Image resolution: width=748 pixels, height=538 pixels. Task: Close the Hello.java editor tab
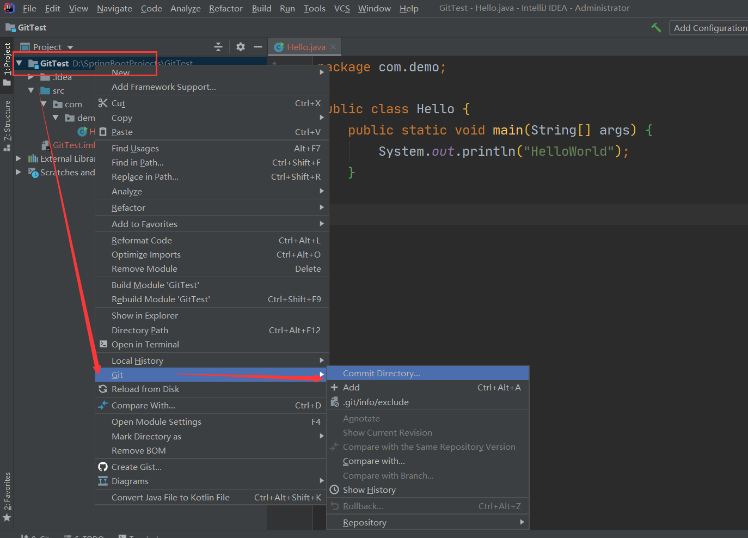point(333,47)
